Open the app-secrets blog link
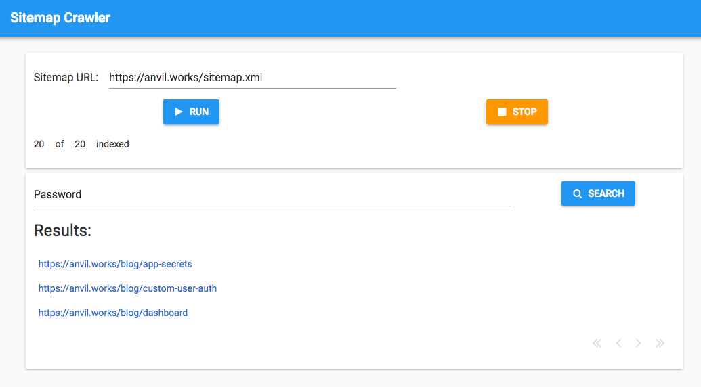 [x=115, y=264]
